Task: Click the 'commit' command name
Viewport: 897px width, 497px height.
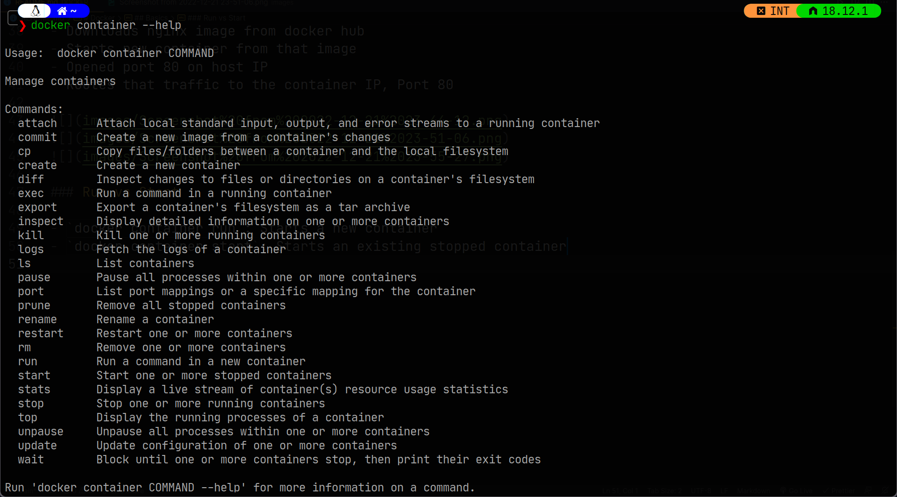Action: point(37,137)
